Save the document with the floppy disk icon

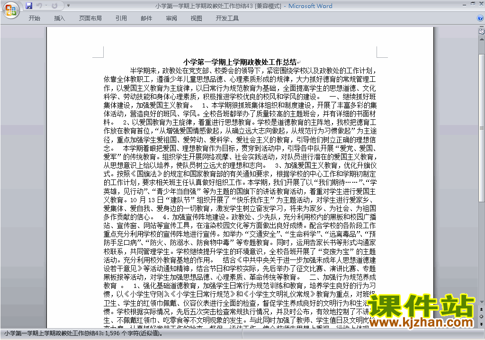click(x=29, y=6)
